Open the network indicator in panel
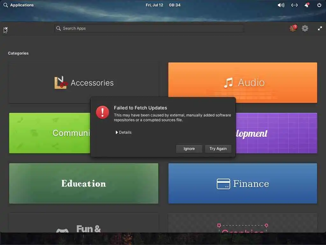This screenshot has height=245, width=326. point(294,5)
